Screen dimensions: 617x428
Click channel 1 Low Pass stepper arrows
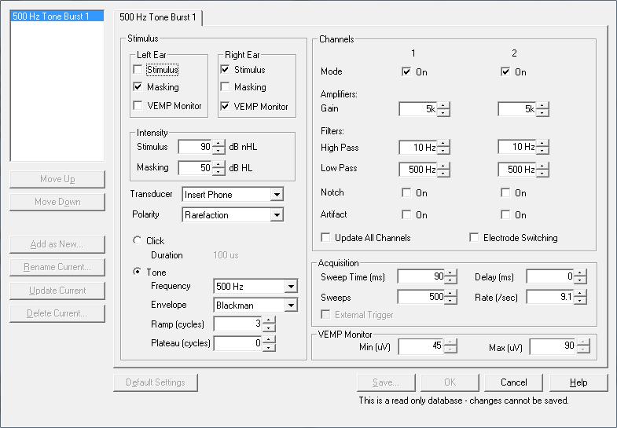point(443,170)
